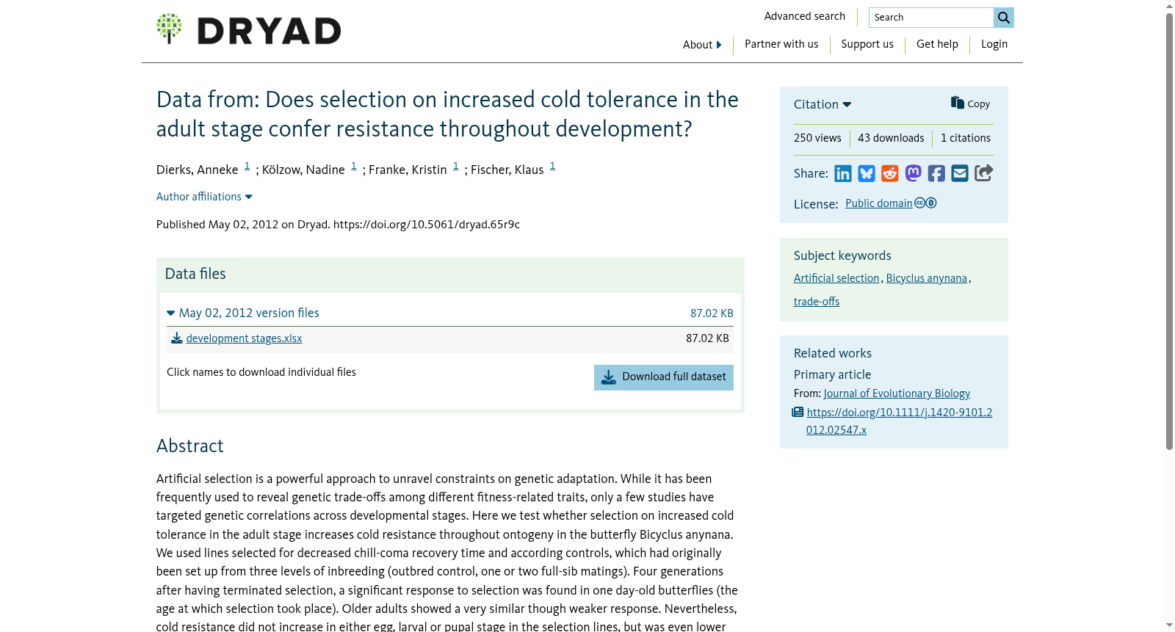The height and width of the screenshot is (632, 1175).
Task: Click the "Click names to download individual files" text
Action: click(261, 372)
